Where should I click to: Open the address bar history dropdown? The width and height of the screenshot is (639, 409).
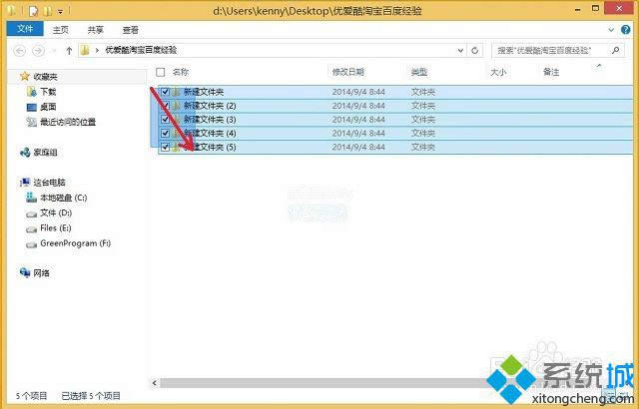(460, 50)
